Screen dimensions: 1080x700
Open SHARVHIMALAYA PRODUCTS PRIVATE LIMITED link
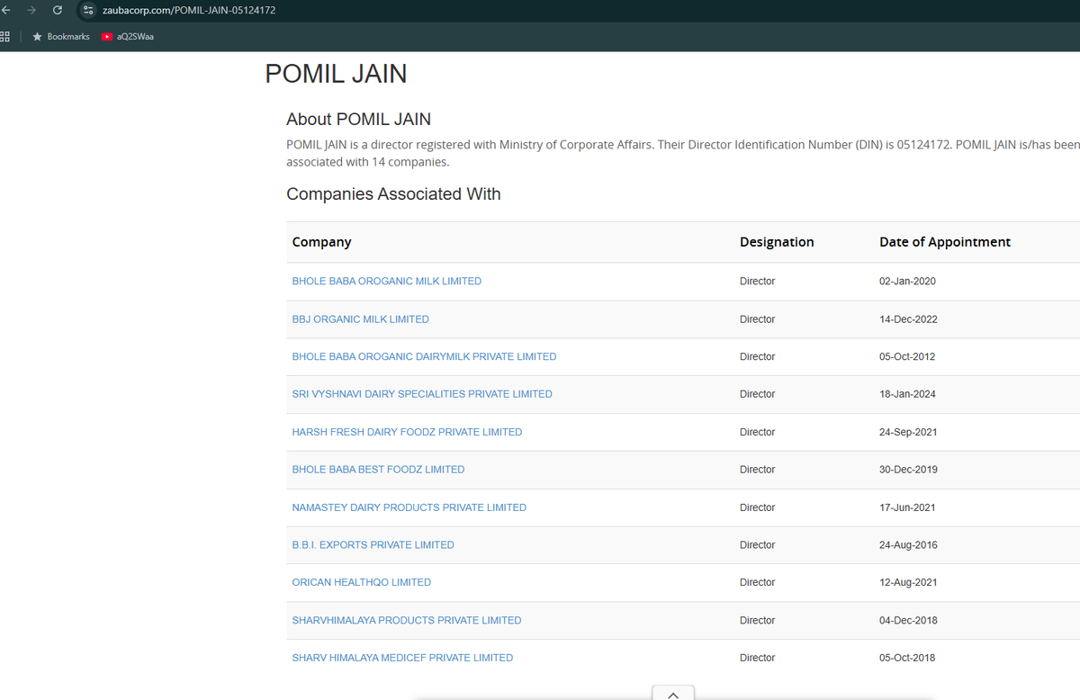[407, 620]
